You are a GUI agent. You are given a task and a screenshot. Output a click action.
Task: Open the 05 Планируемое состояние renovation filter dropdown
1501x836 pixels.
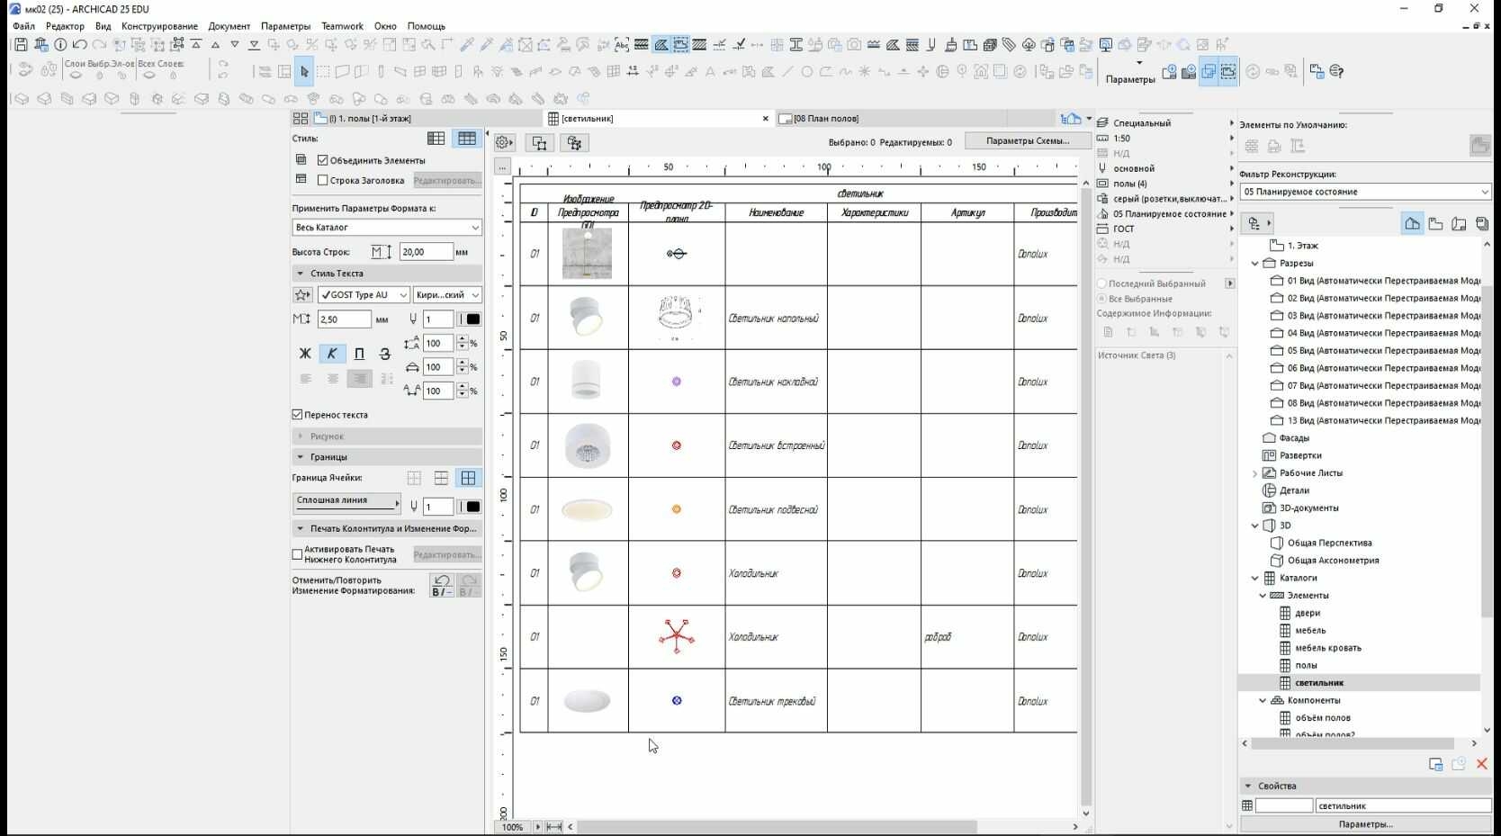[x=1365, y=192]
